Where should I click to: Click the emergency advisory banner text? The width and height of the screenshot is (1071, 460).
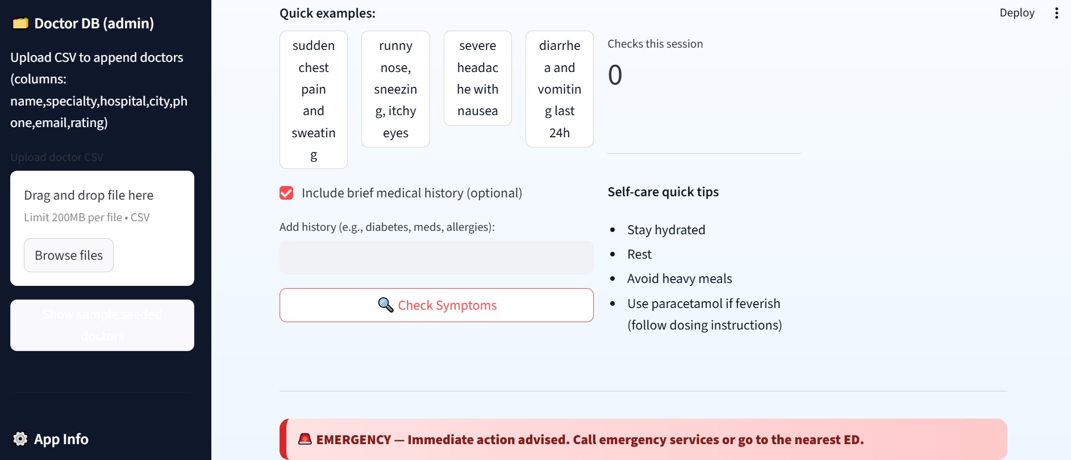point(590,439)
